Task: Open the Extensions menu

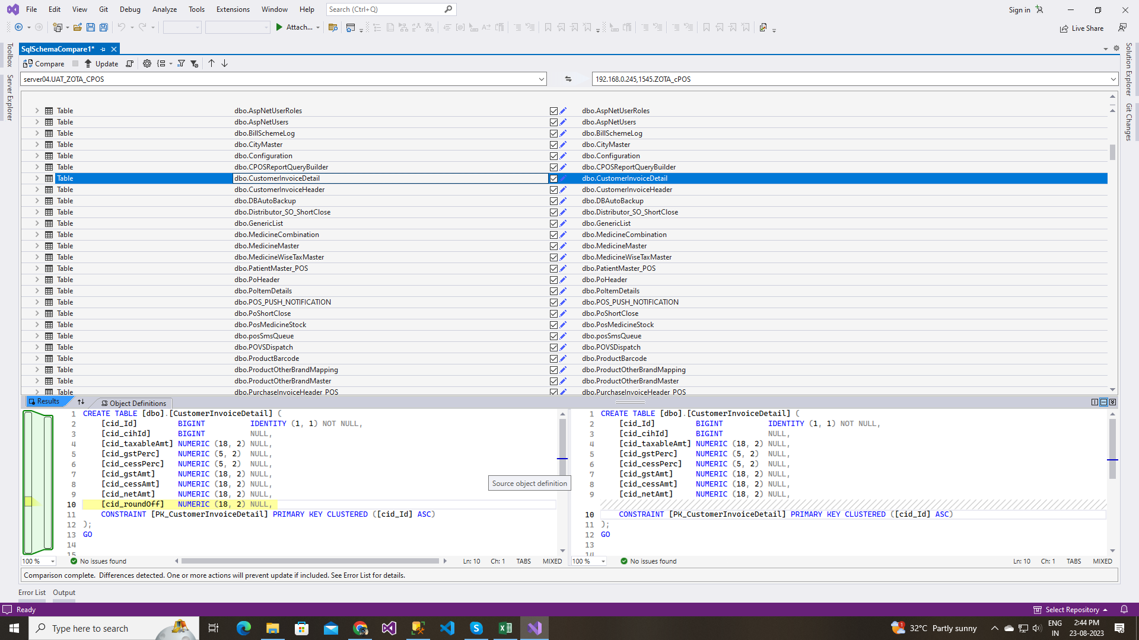Action: pos(233,9)
